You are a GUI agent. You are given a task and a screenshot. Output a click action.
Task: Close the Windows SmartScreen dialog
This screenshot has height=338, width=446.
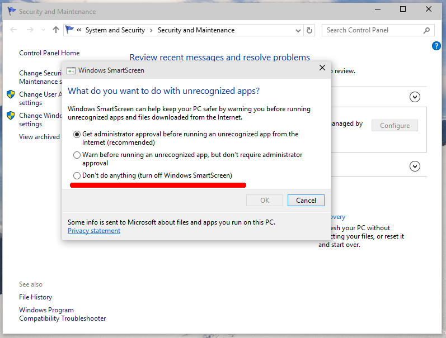click(x=322, y=68)
